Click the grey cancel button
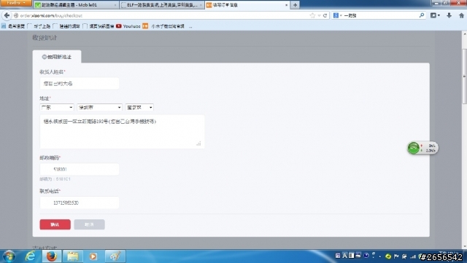467x263 pixels. tap(89, 224)
